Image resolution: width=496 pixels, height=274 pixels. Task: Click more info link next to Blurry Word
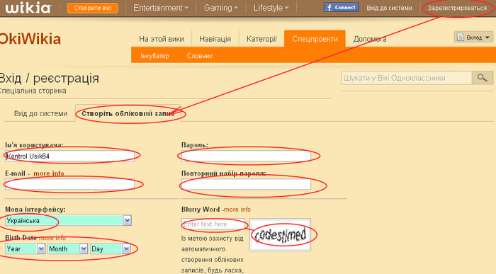237,210
